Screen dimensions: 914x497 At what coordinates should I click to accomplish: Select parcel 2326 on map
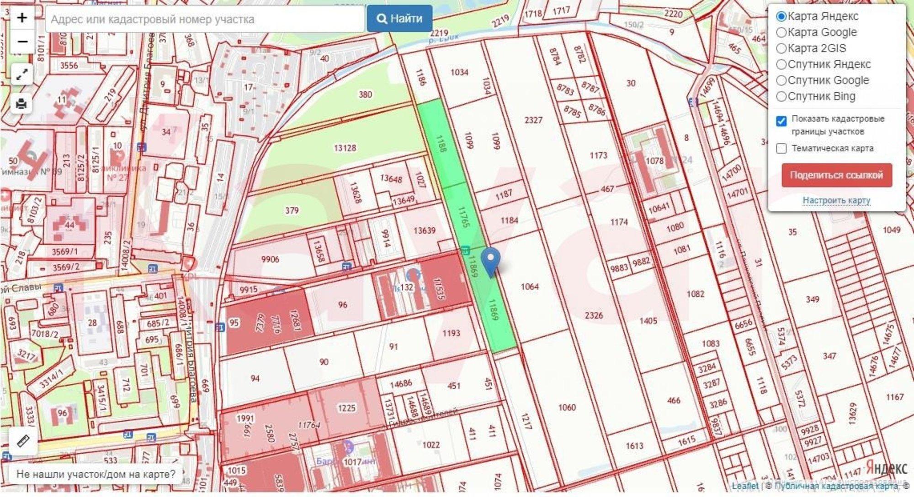pyautogui.click(x=593, y=315)
